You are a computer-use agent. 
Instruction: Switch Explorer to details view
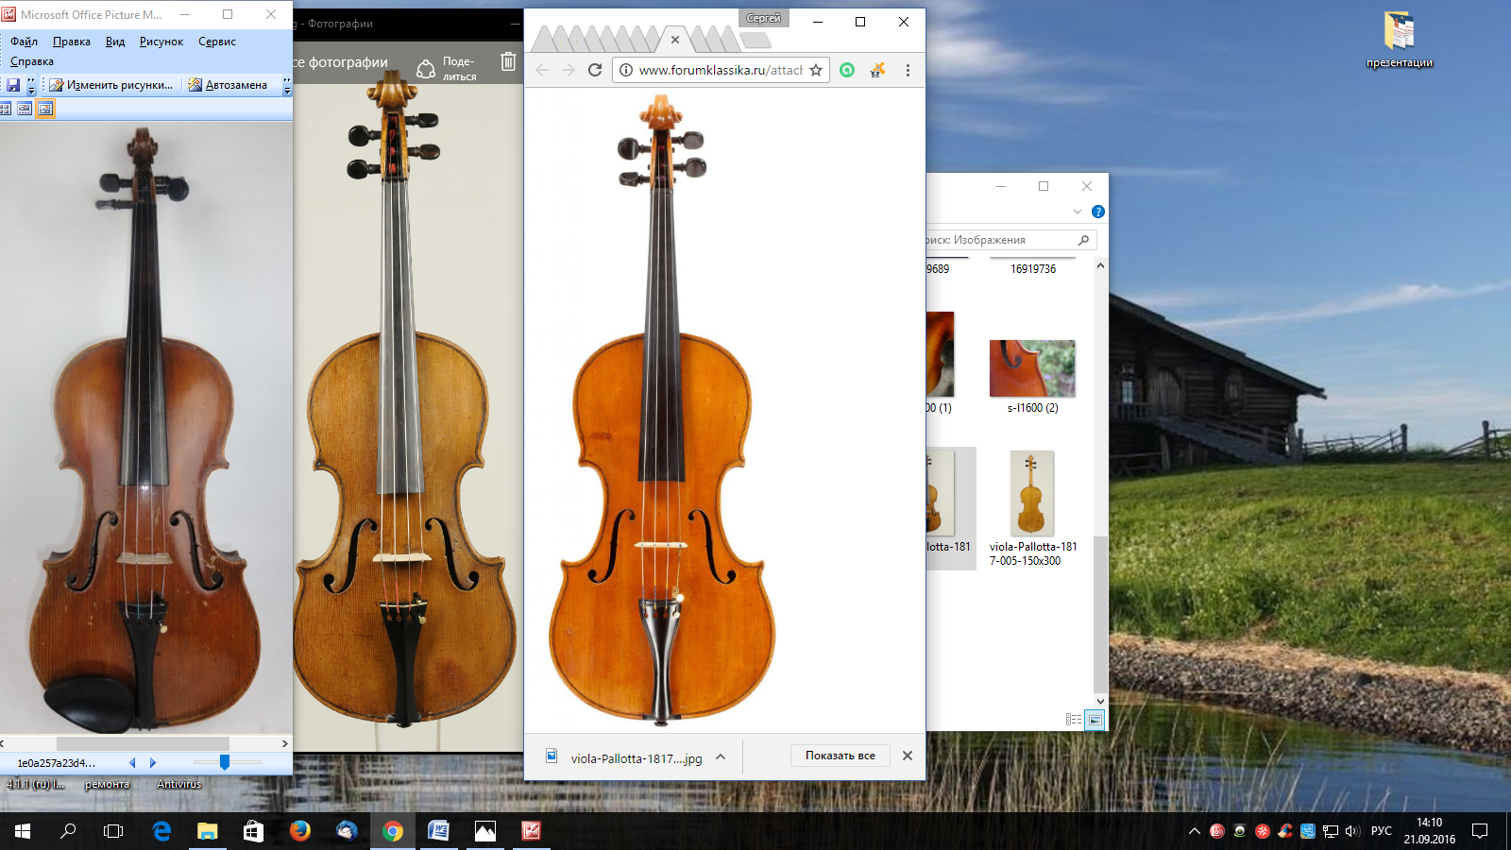pos(1073,720)
